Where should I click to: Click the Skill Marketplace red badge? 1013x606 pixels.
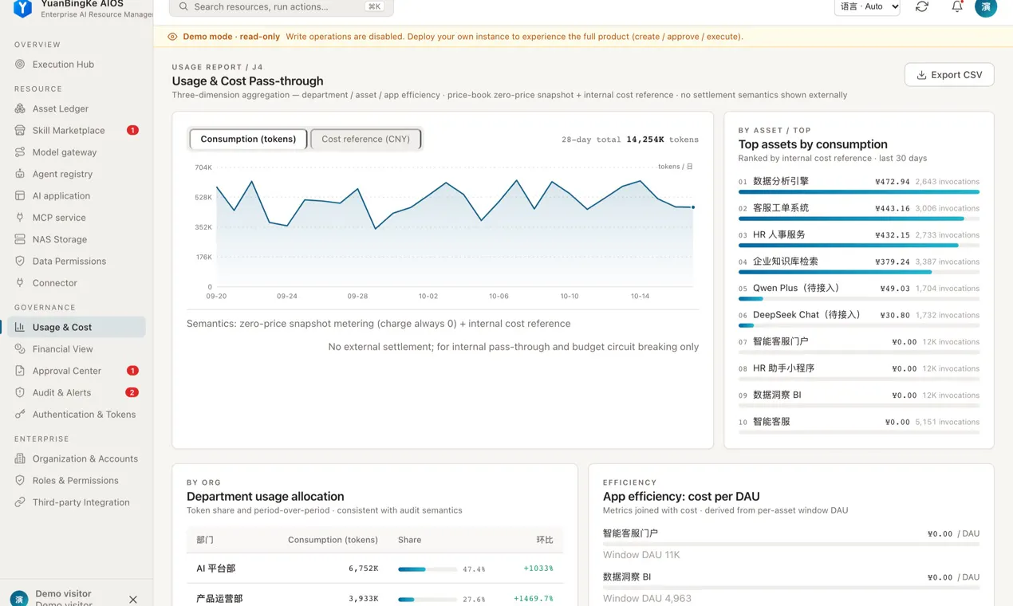(x=132, y=130)
